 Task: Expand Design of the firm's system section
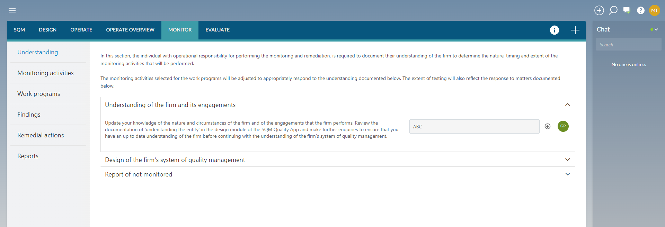pos(567,160)
